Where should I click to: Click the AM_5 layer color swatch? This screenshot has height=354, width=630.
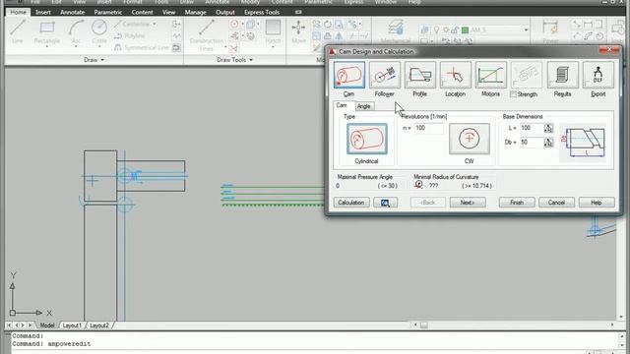coord(466,30)
